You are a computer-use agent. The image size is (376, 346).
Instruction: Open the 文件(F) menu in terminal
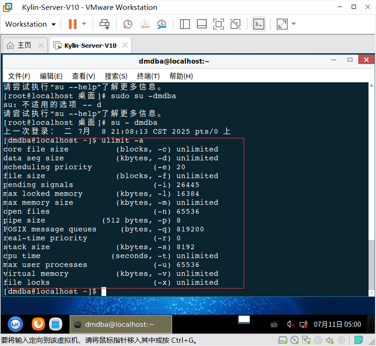[19, 76]
